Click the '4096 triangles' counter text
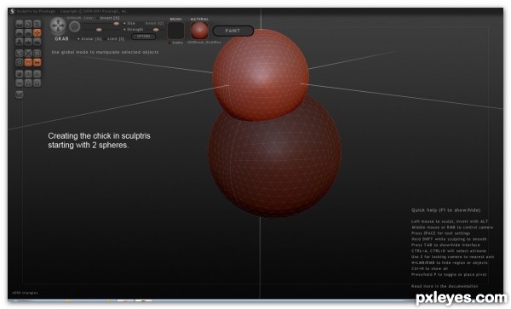This screenshot has width=511, height=309. coord(25,293)
